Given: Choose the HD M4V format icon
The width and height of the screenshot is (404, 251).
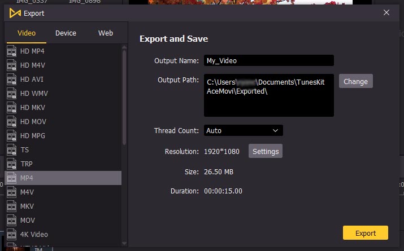Looking at the screenshot, I should click(x=12, y=65).
